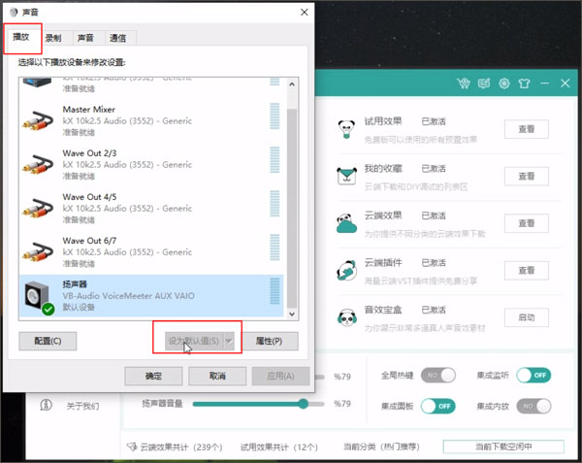Viewport: 582px width, 463px height.
Task: Click the device list scroll up arrow
Action: click(292, 84)
